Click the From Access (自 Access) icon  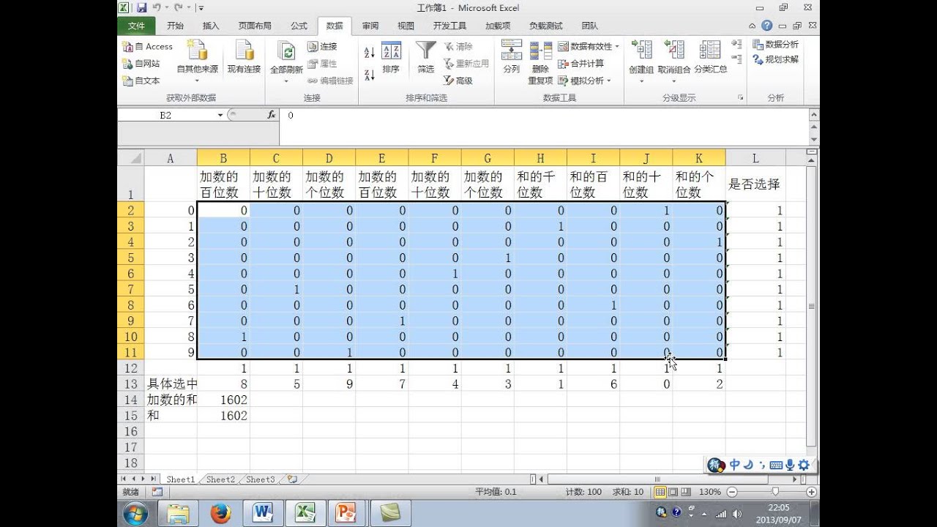[127, 46]
